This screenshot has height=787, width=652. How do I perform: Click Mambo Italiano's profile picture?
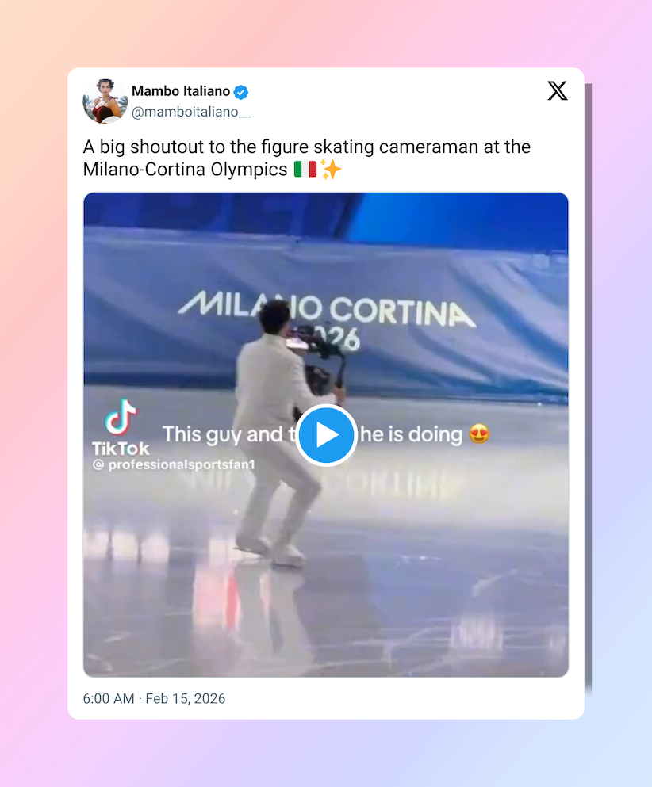(x=106, y=101)
